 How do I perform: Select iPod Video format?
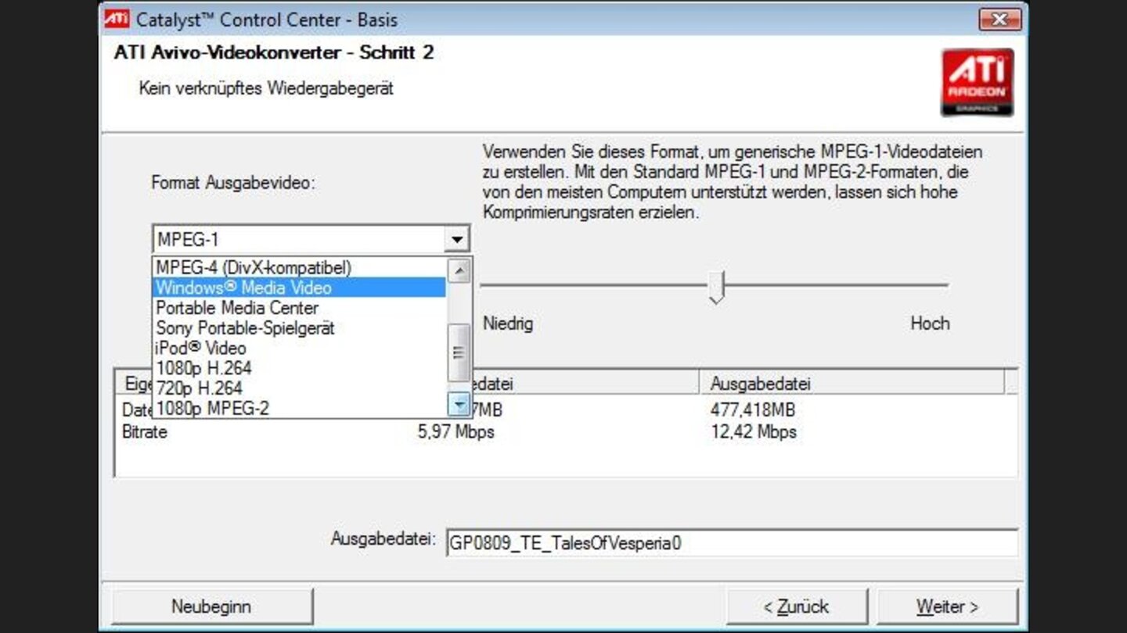point(299,348)
